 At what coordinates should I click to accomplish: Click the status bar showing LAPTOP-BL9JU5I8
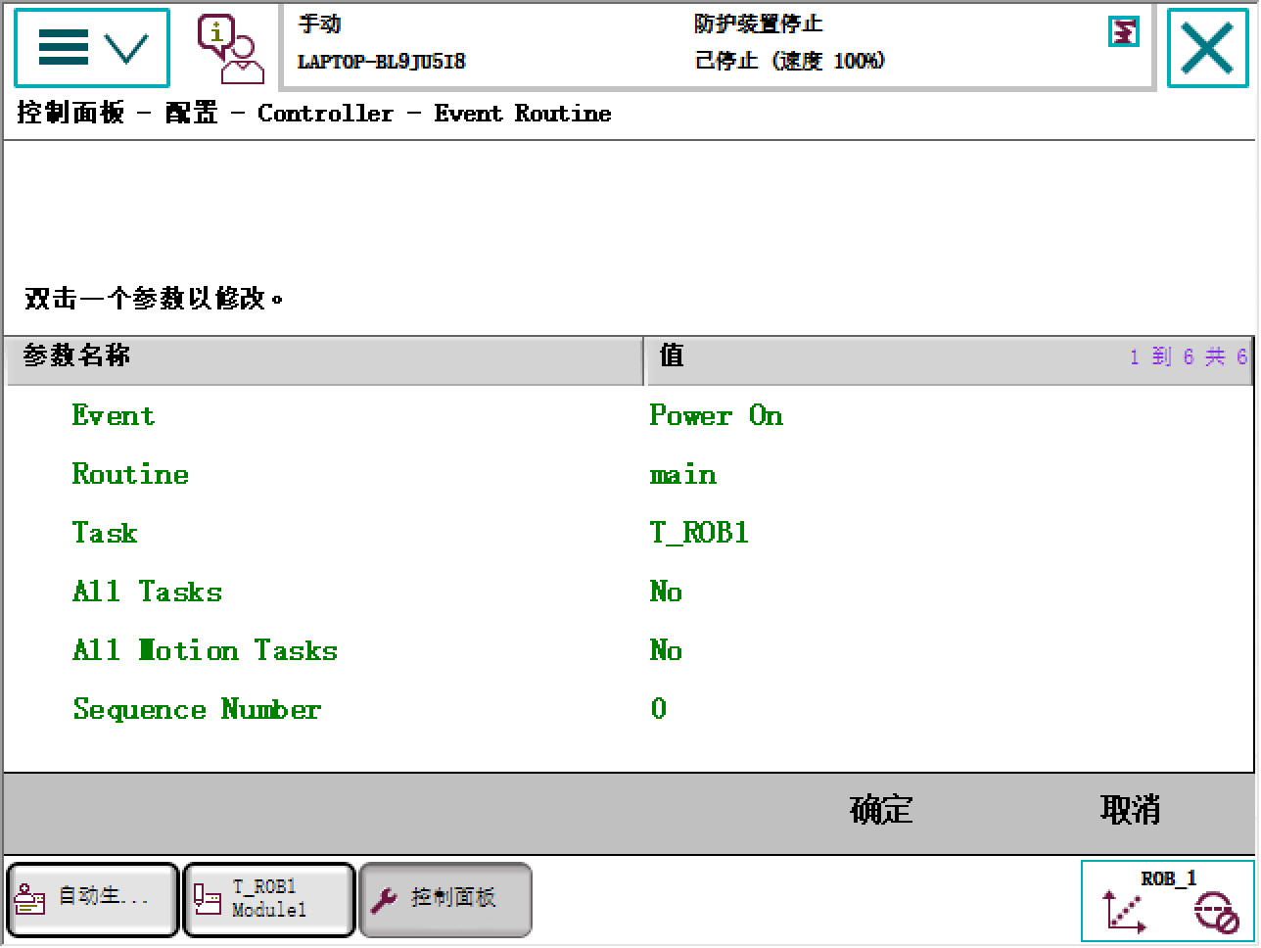point(718,45)
